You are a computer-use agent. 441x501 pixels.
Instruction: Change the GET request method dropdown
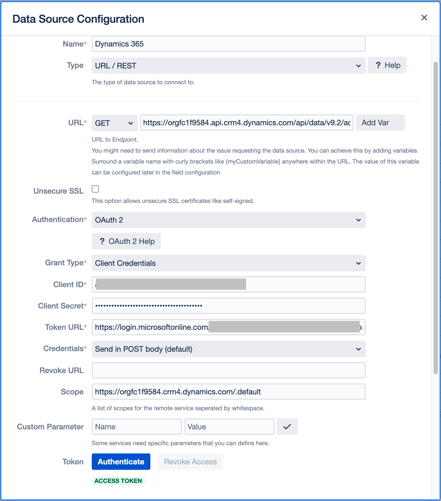point(114,123)
